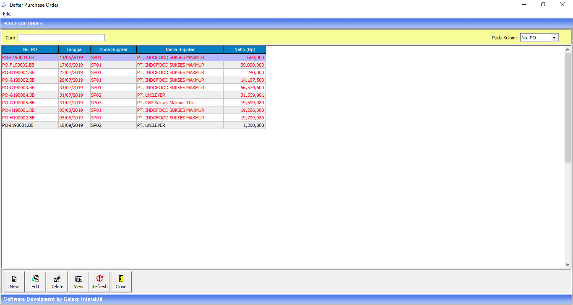Expand the Pada Kolom dropdown

pyautogui.click(x=555, y=38)
